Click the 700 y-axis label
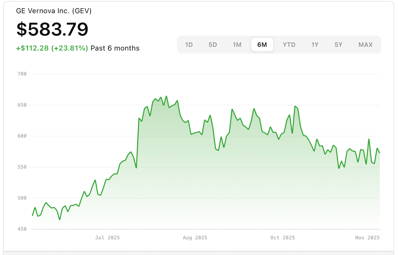 (22, 74)
